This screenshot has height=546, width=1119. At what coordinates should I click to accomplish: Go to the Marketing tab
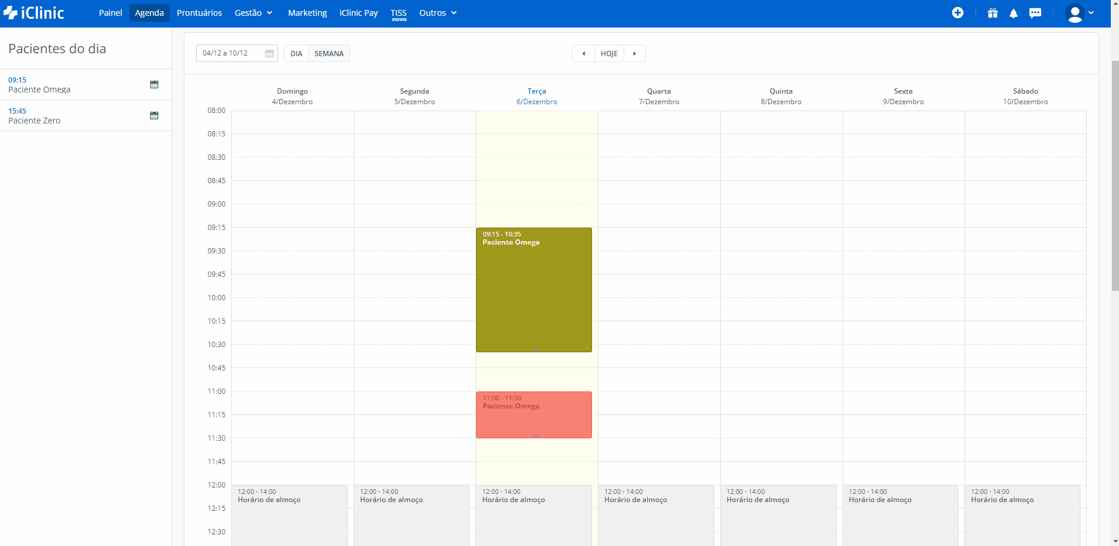[x=307, y=13]
